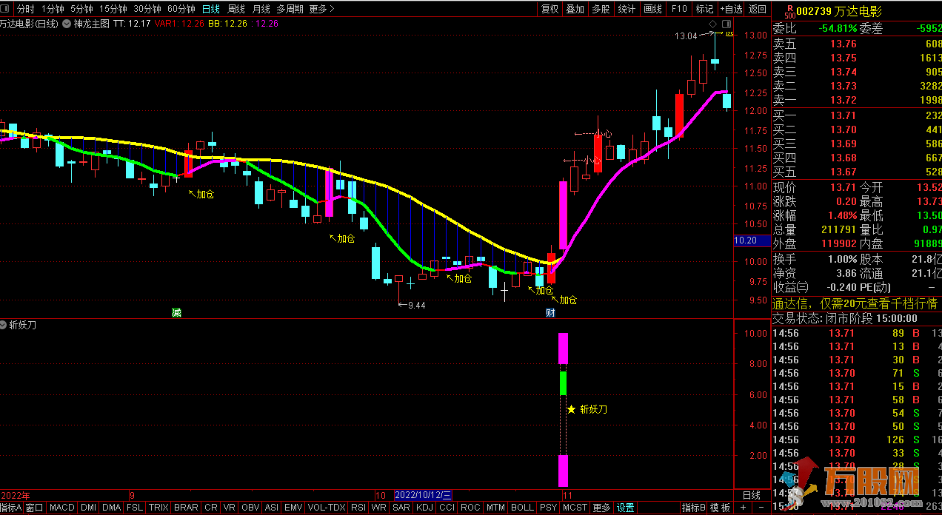Viewport: 942px width, 515px height.
Task: Select the 5分钟 period tab
Action: [x=81, y=9]
